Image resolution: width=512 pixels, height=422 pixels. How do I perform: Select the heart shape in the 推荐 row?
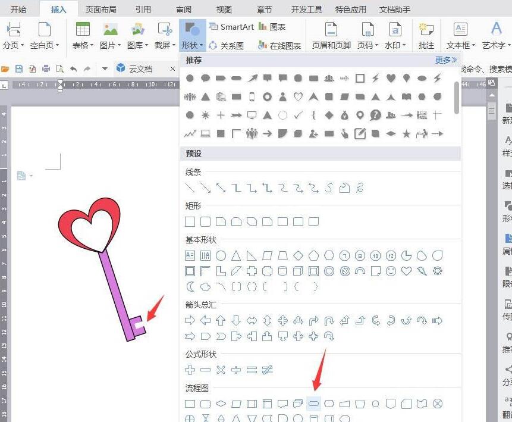(x=391, y=78)
